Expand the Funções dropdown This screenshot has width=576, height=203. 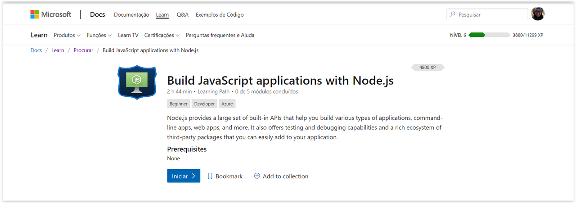[99, 35]
